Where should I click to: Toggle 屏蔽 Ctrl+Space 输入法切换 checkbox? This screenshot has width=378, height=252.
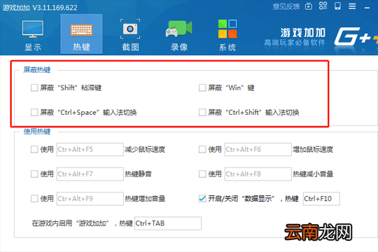[34, 113]
